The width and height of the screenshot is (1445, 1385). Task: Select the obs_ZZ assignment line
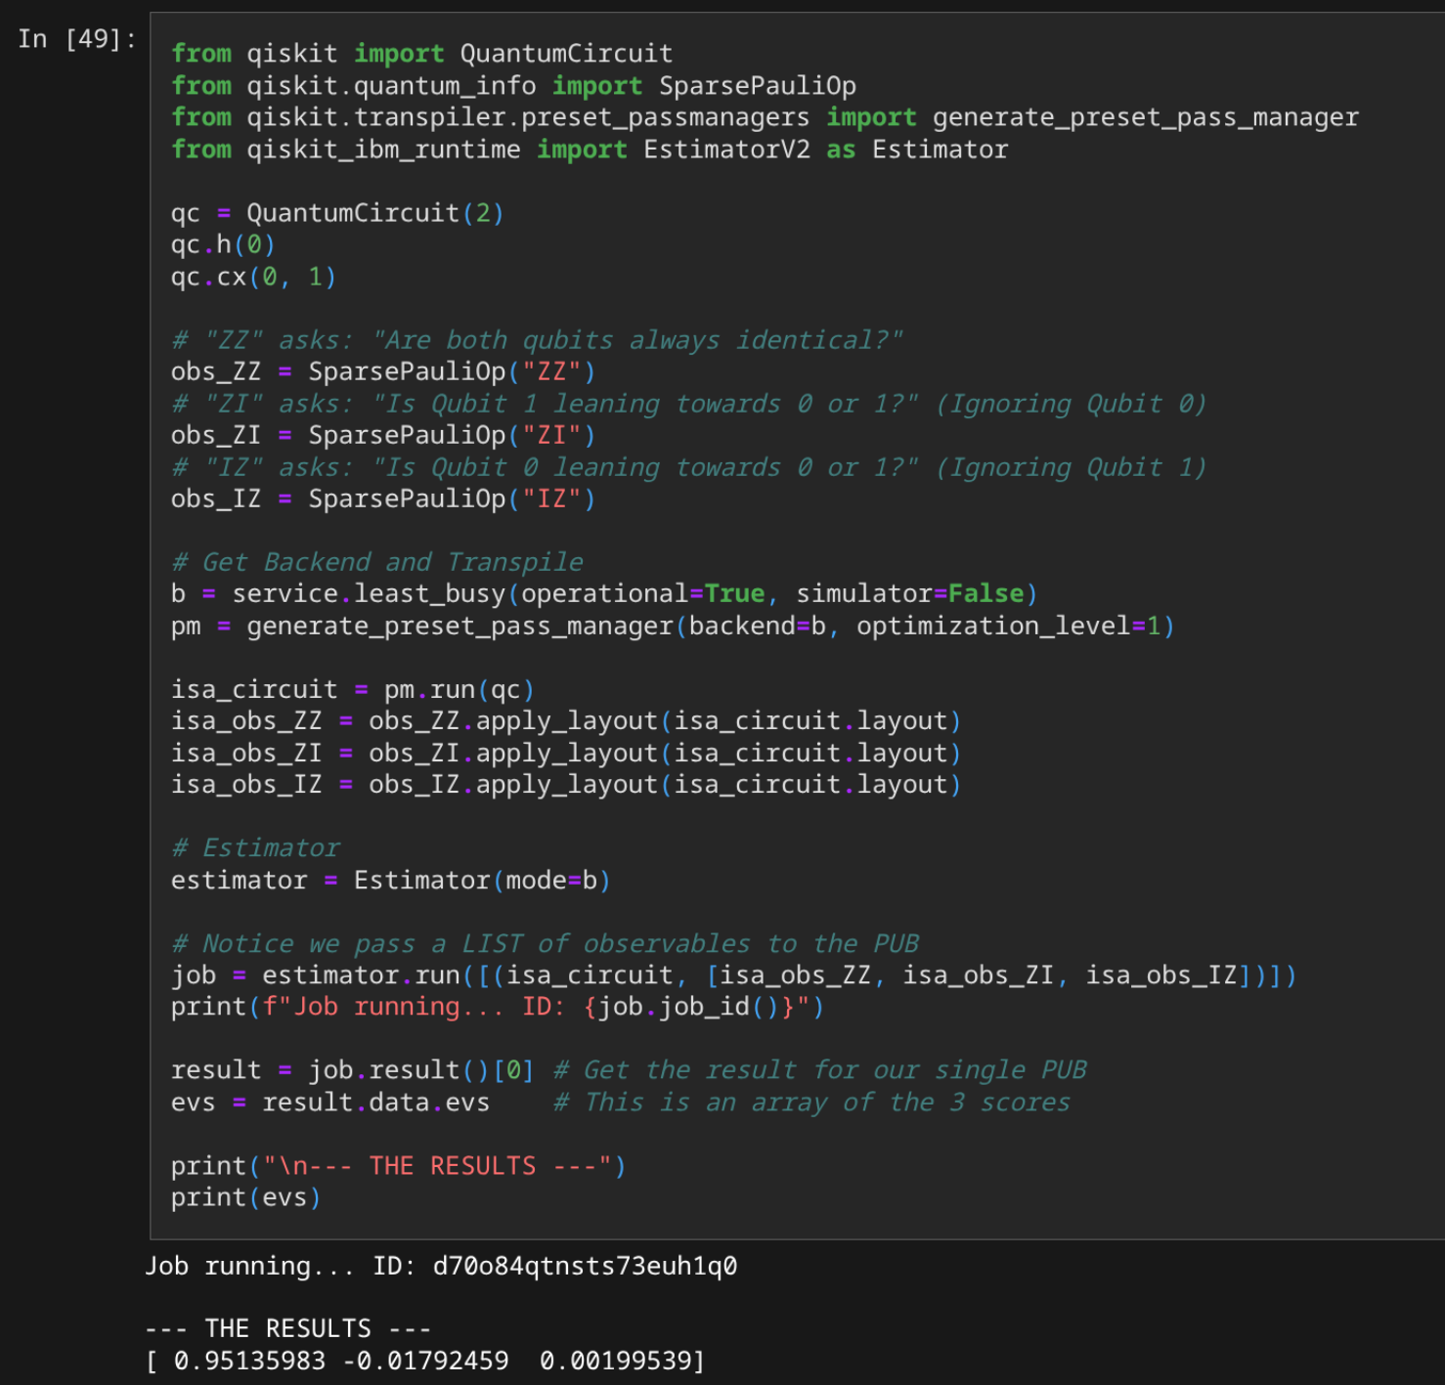[x=381, y=371]
